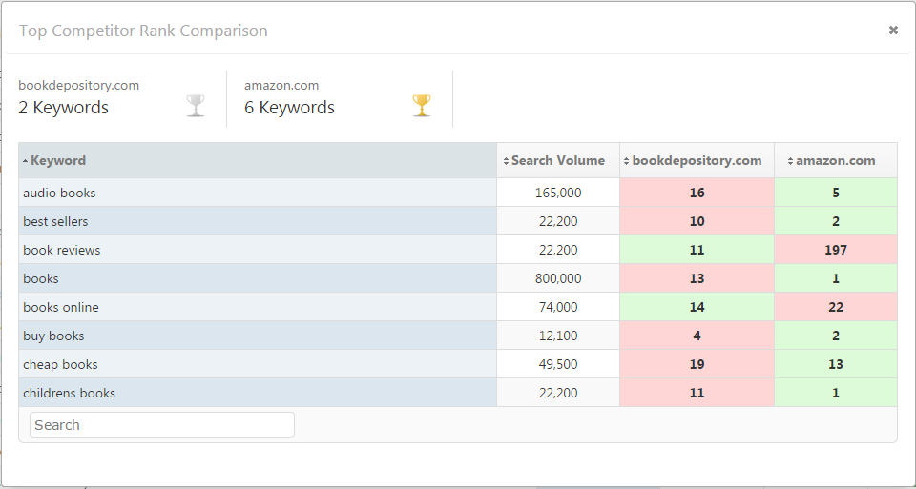
Task: Click the silver trophy icon for bookdepository.com
Action: coord(196,105)
